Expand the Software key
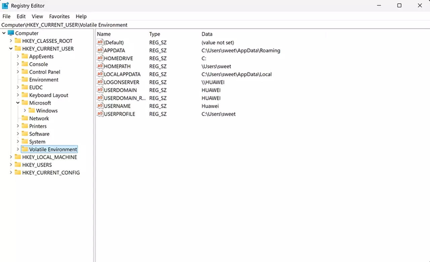The height and width of the screenshot is (262, 430). click(18, 134)
